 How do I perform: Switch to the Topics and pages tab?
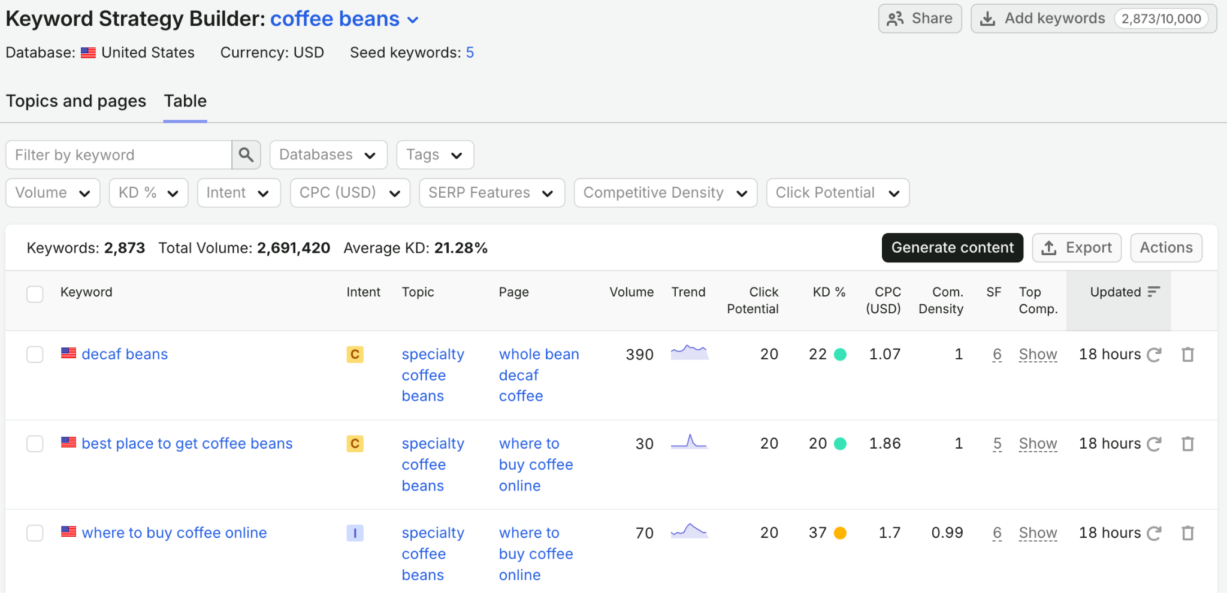pos(76,101)
